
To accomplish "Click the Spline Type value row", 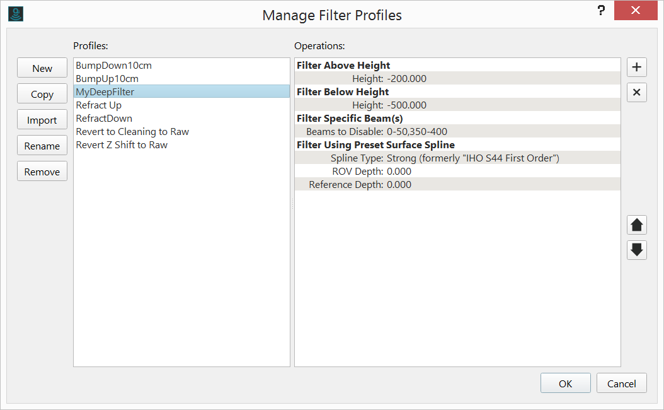I will 472,158.
